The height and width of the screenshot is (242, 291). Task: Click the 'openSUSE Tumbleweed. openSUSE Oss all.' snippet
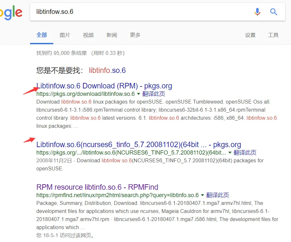coord(218,102)
